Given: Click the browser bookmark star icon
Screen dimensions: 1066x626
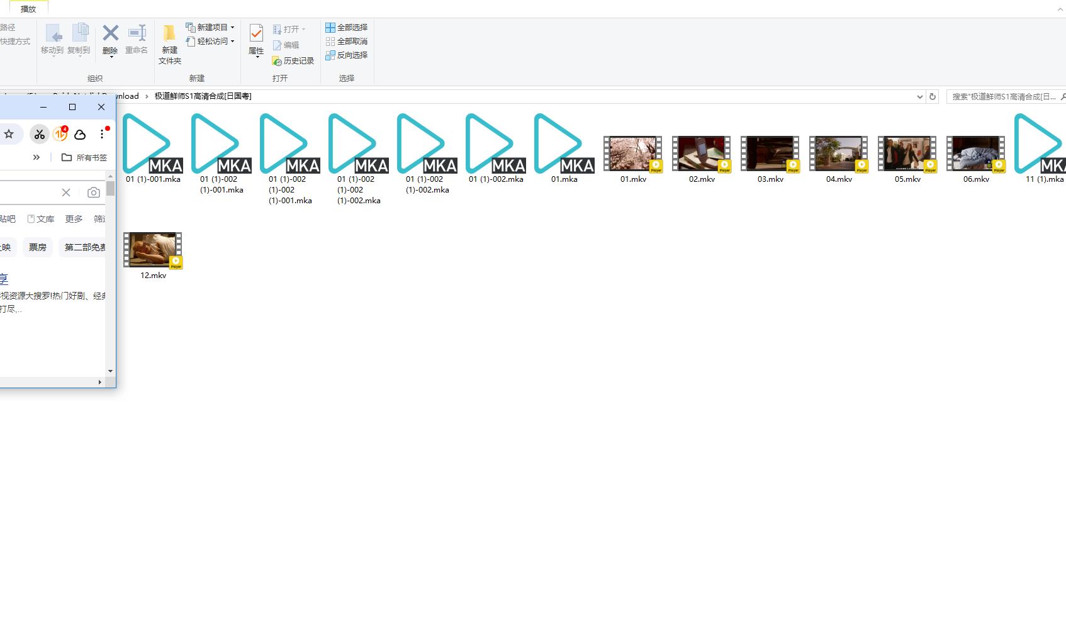Looking at the screenshot, I should pos(9,134).
